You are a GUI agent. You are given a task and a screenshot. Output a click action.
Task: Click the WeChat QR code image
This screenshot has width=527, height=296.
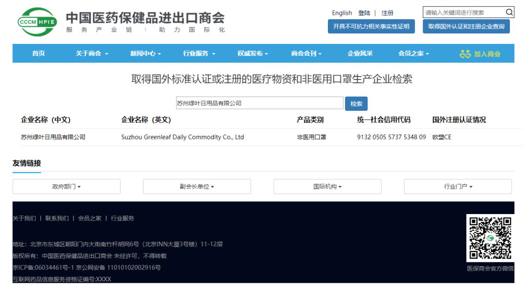coord(490,238)
